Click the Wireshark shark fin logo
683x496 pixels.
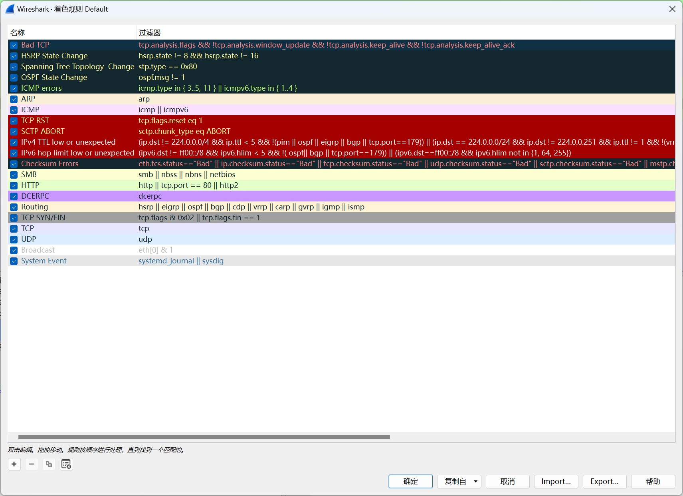[10, 9]
